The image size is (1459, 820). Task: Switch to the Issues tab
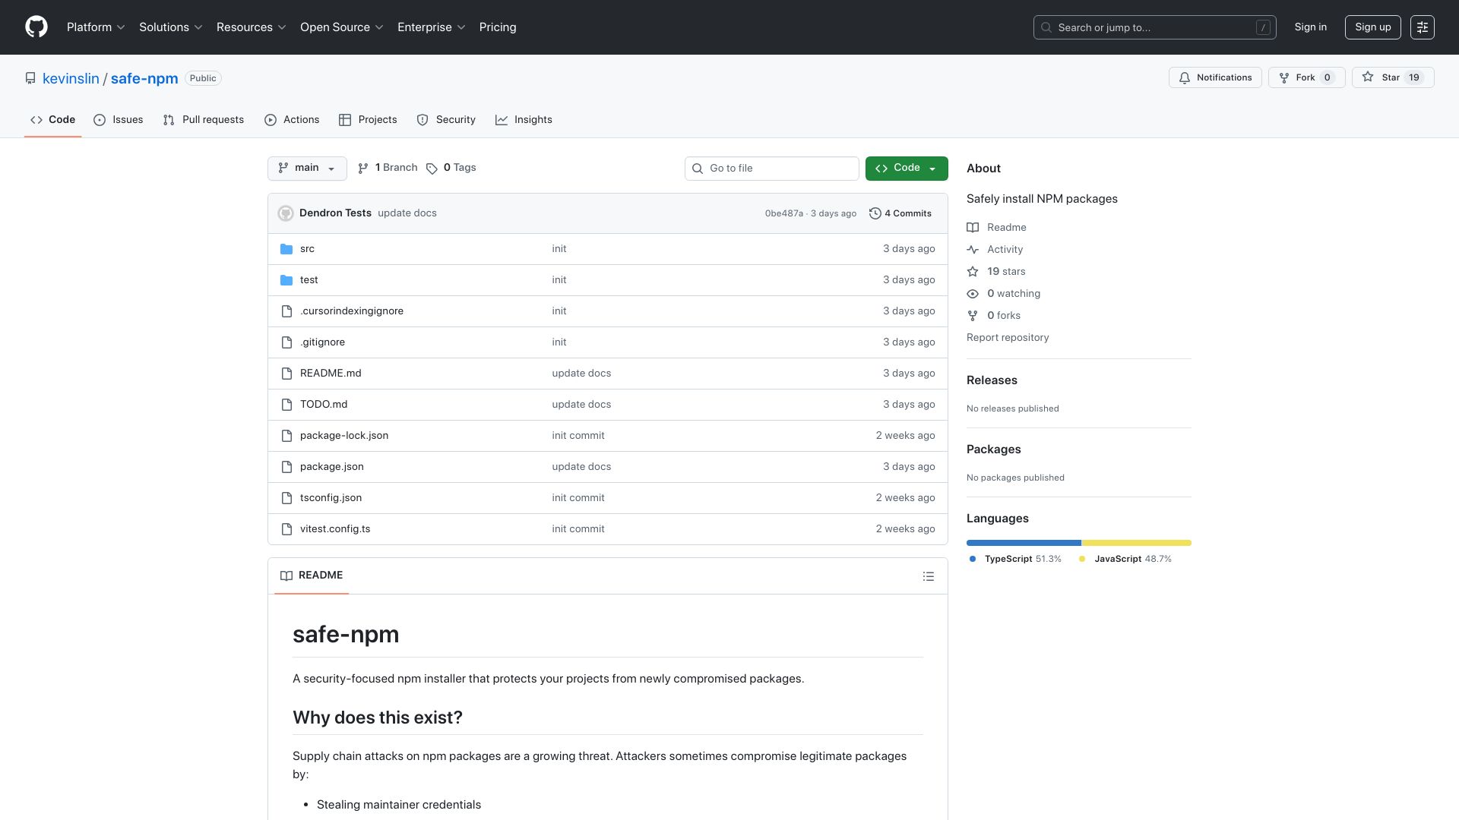(119, 120)
